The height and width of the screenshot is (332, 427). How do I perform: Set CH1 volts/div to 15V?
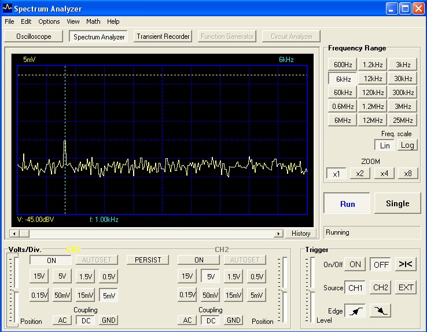pos(39,276)
